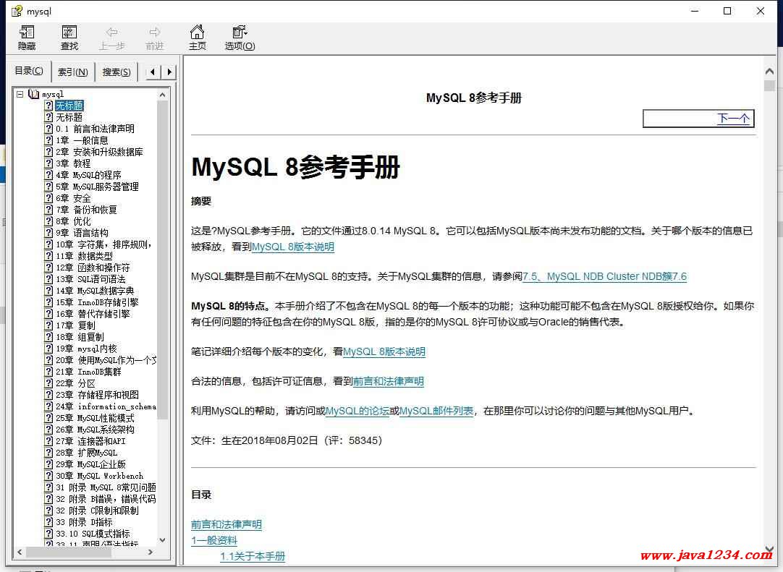Image resolution: width=783 pixels, height=572 pixels.
Task: Click tree horizontal scrollbar left arrow
Action: point(20,552)
